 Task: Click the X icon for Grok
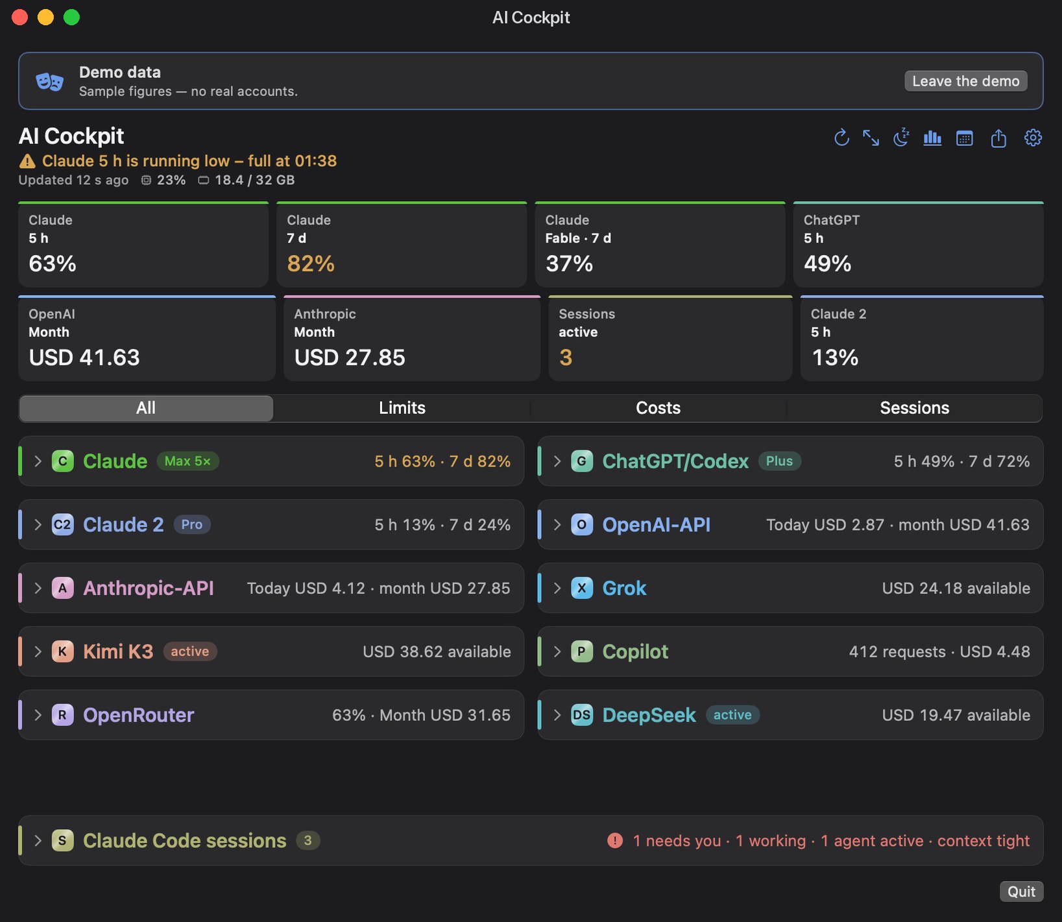[x=581, y=588]
